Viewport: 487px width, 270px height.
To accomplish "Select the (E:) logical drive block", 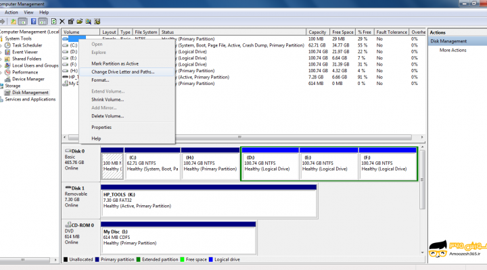I will [329, 163].
